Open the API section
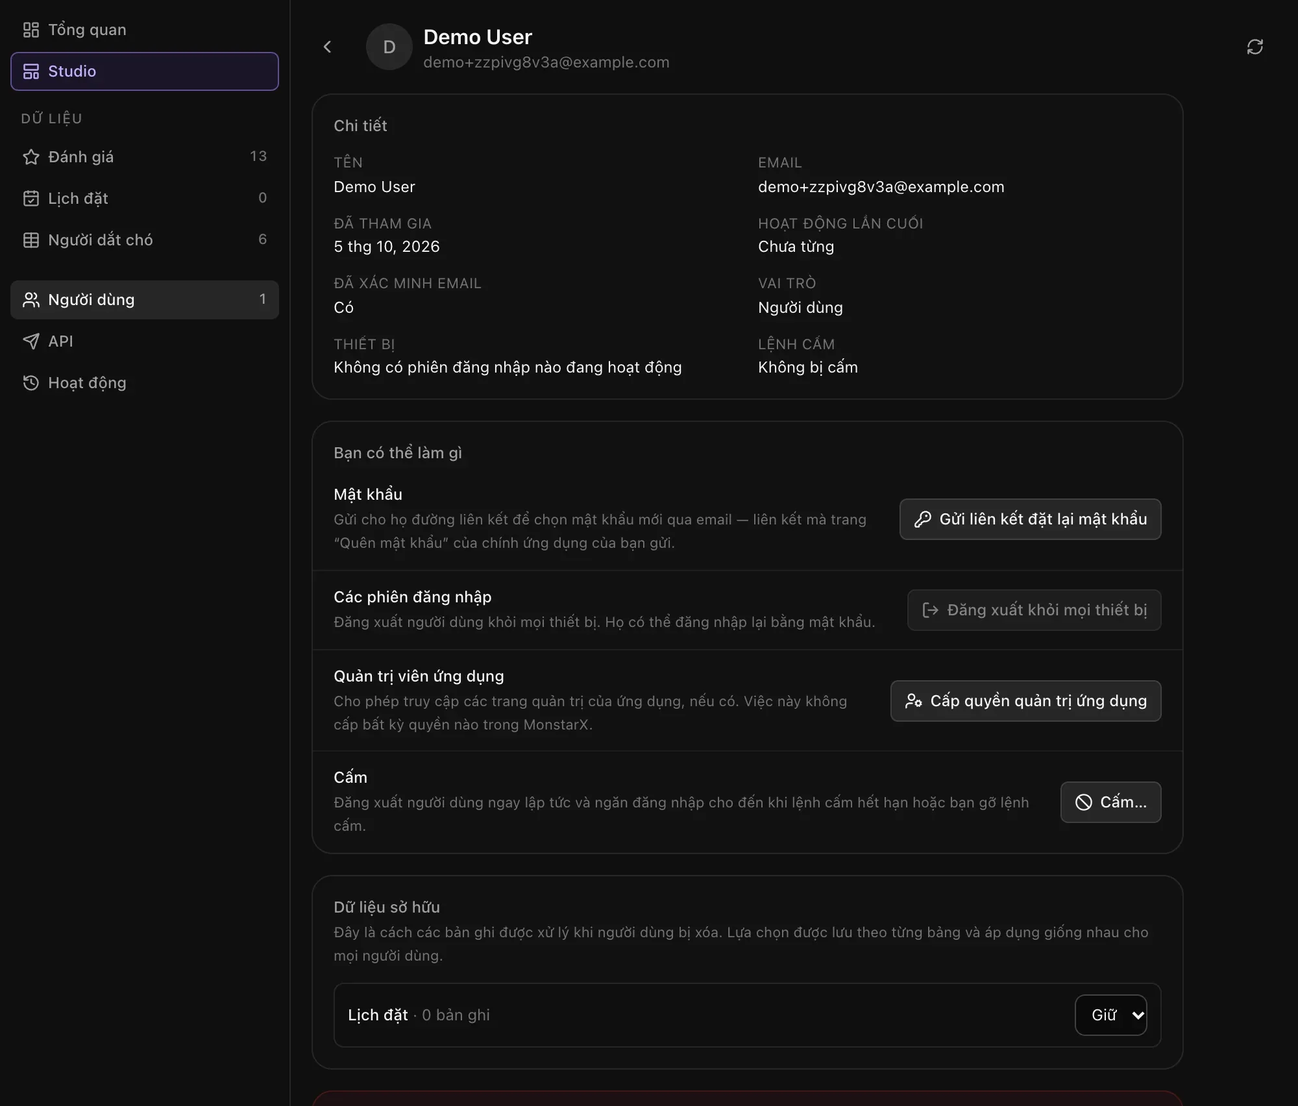The width and height of the screenshot is (1298, 1106). click(145, 341)
